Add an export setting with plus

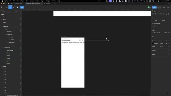click(x=169, y=54)
